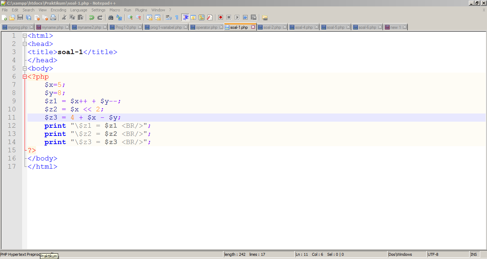Close the soal-1.php tab
Image resolution: width=487 pixels, height=259 pixels.
click(x=253, y=27)
